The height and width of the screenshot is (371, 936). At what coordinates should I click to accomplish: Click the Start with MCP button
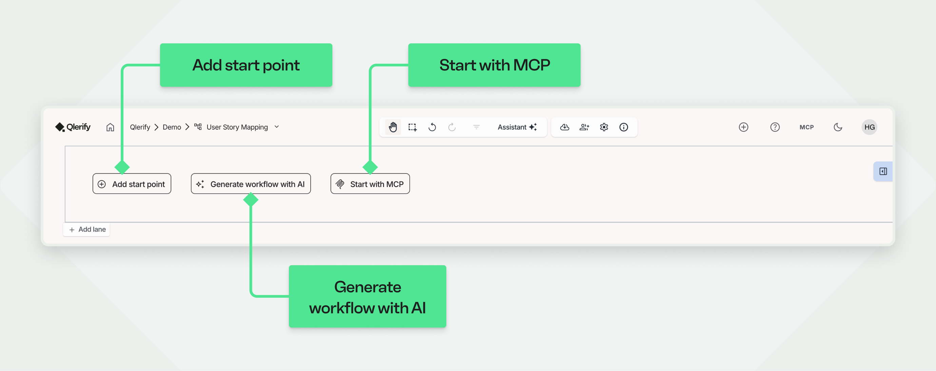coord(370,184)
